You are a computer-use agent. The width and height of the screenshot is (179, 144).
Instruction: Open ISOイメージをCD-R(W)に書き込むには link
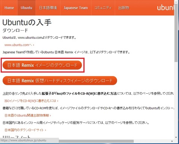31,101
